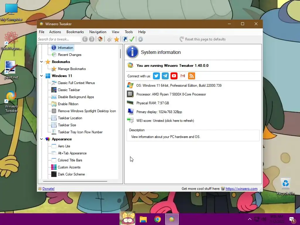The image size is (300, 225).
Task: Click the Dark Color Scheme black icon
Action: 54,174
